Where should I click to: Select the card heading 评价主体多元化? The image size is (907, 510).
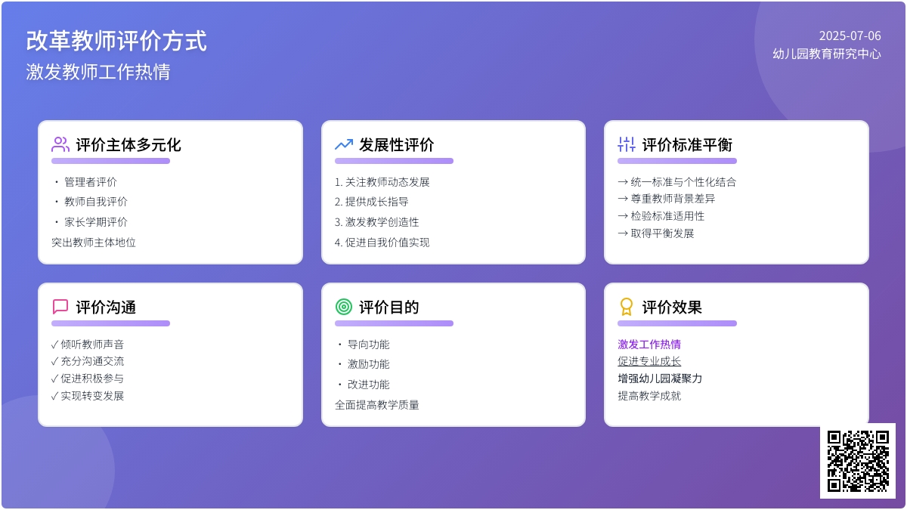[x=128, y=144]
